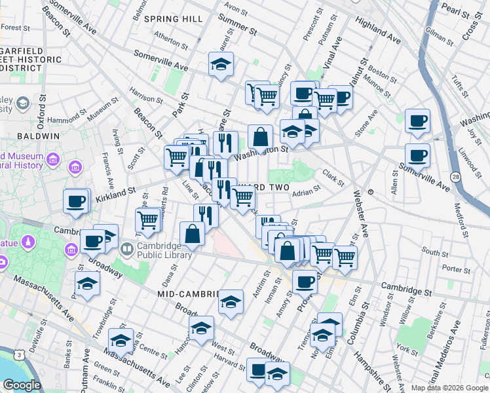The height and width of the screenshot is (393, 490).
Task: Click the school marker at Mid-Cambridge label
Action: point(231,302)
